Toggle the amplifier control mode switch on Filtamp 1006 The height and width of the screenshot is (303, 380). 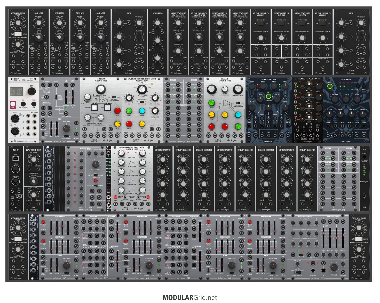pyautogui.click(x=237, y=103)
